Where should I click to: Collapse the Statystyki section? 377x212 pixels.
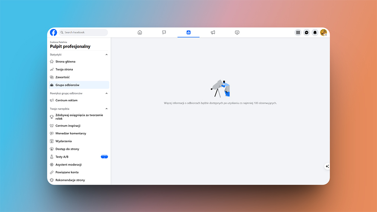(x=106, y=55)
